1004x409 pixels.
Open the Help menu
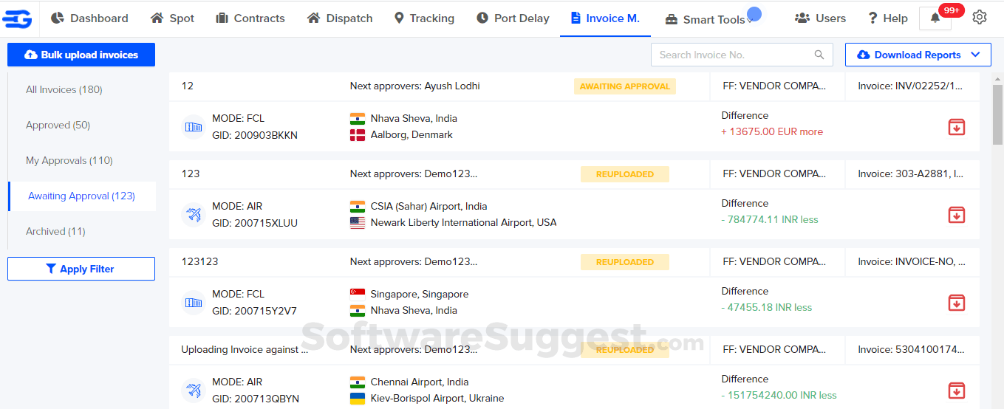pyautogui.click(x=887, y=18)
